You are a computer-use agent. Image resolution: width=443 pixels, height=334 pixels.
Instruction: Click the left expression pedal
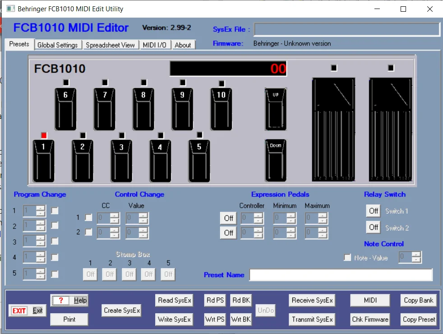pos(333,129)
